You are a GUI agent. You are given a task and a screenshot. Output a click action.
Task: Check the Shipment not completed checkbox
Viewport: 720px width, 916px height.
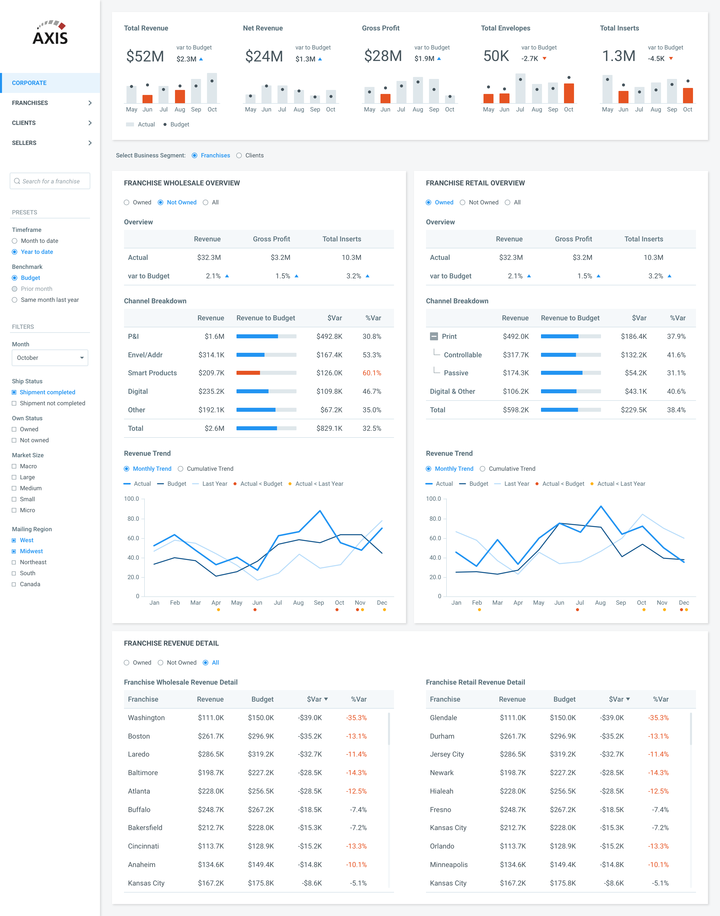pos(14,403)
